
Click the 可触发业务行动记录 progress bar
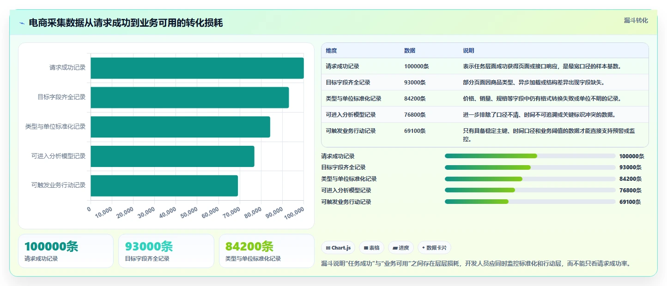click(530, 202)
